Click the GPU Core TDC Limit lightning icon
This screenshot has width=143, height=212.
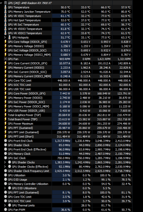5,81
